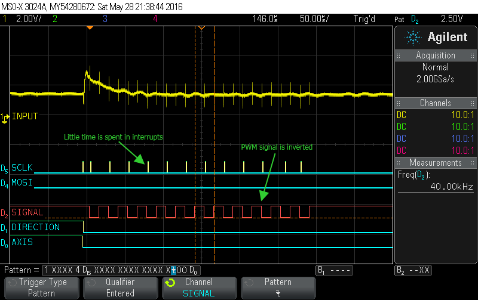The height and width of the screenshot is (300, 478).
Task: Click the highlighted edge symbol in pattern string
Action: [173, 270]
